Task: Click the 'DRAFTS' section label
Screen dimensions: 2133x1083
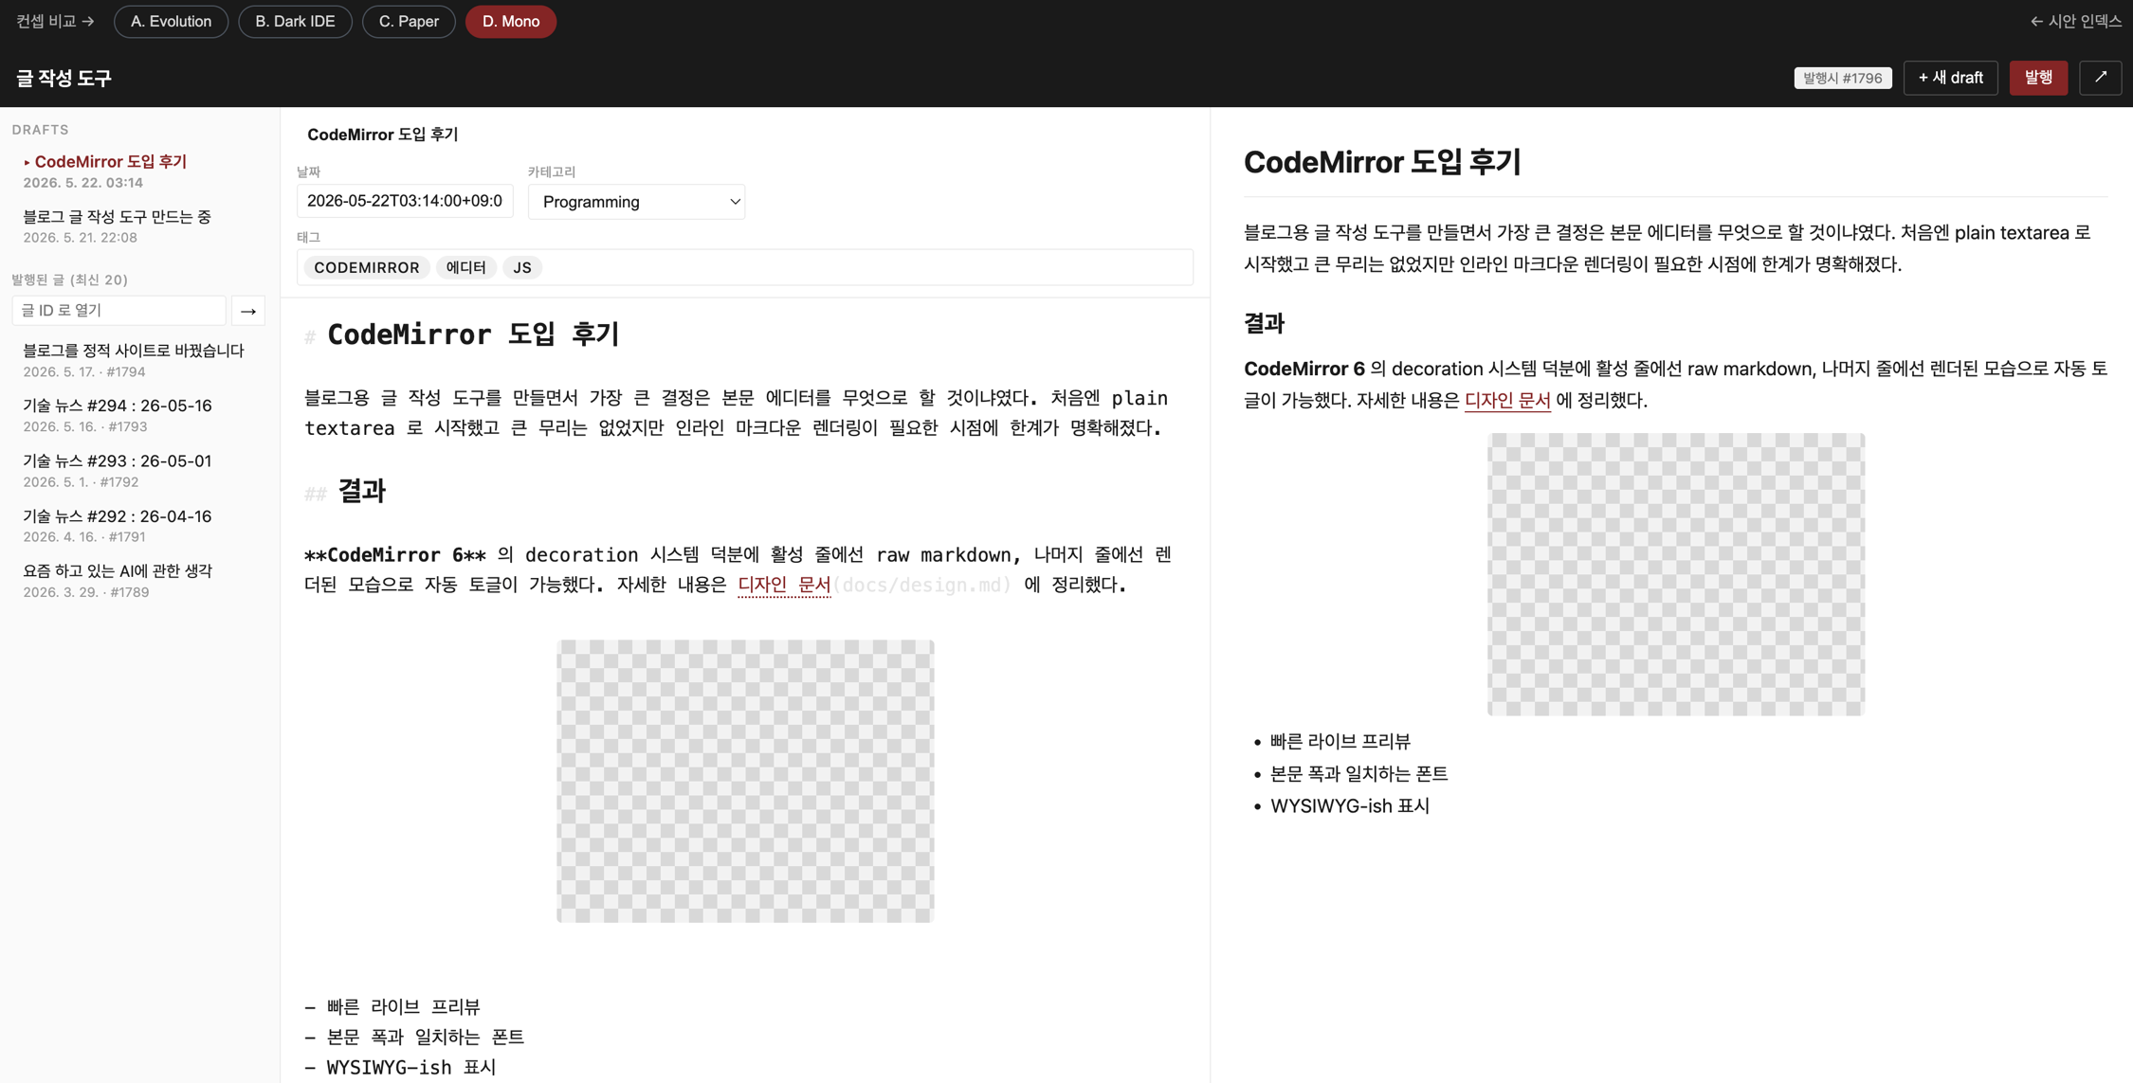Action: pos(41,130)
